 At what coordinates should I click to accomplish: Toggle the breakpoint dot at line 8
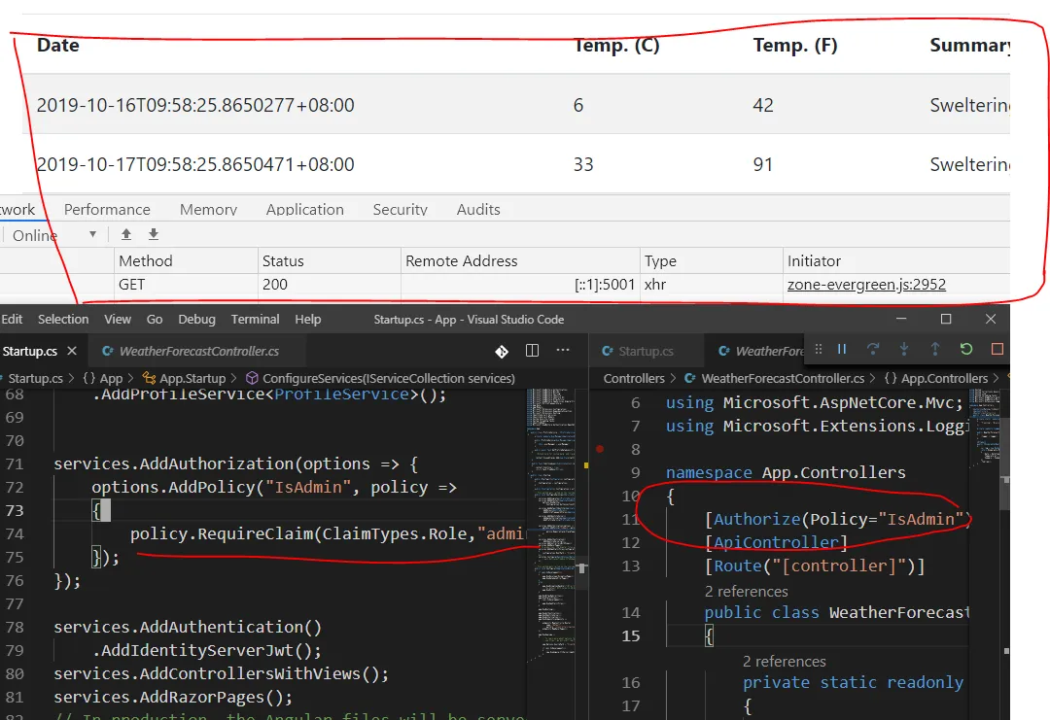[600, 449]
